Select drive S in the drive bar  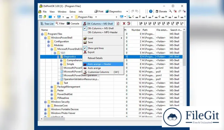(x=177, y=17)
